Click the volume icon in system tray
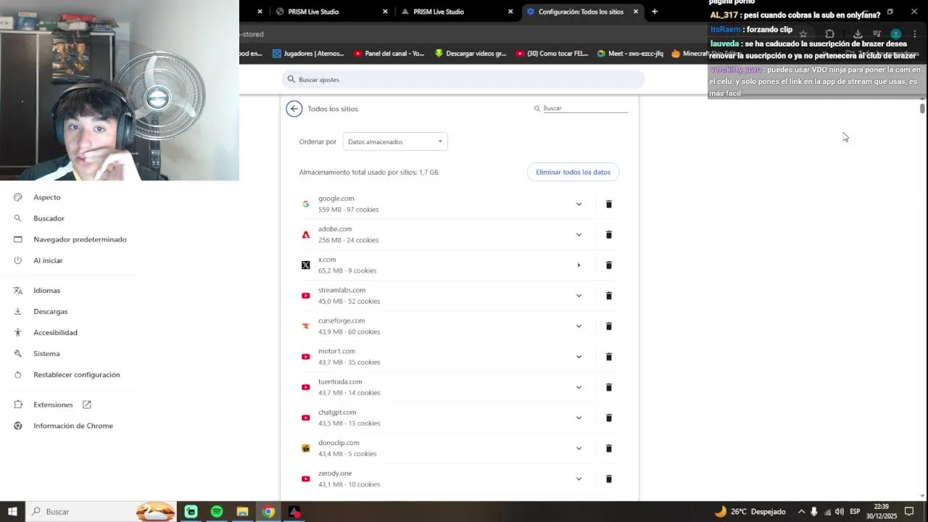The image size is (928, 522). pyautogui.click(x=840, y=512)
